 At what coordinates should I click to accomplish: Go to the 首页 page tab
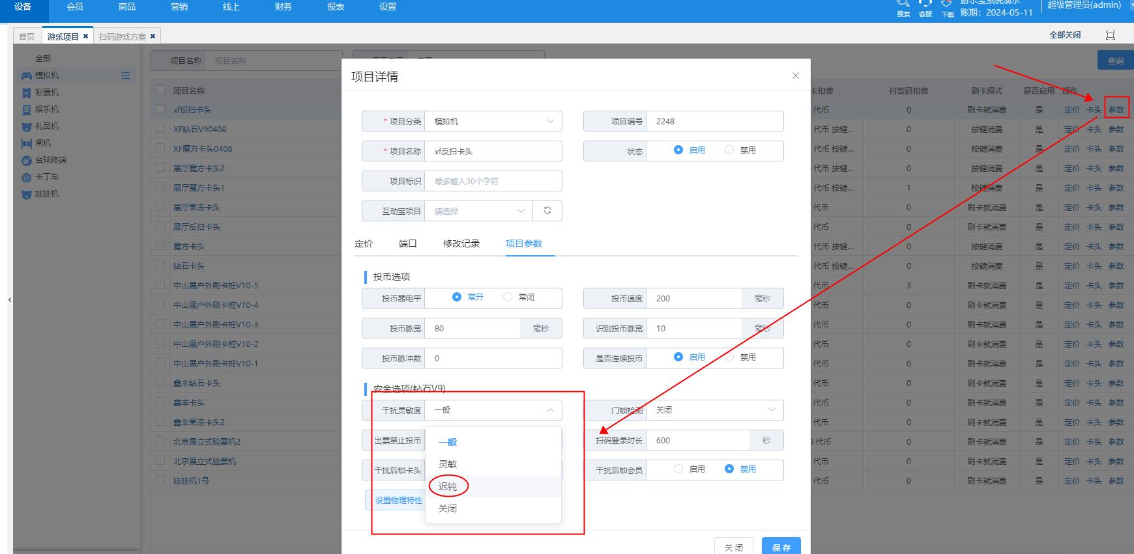pyautogui.click(x=27, y=36)
